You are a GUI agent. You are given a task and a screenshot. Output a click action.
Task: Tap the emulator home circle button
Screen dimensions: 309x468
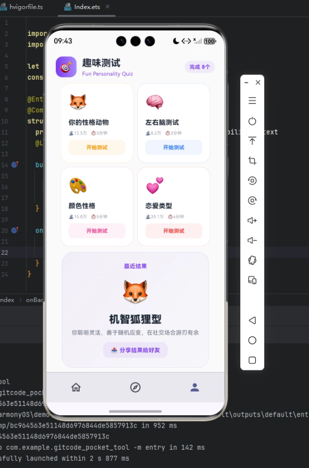pyautogui.click(x=252, y=340)
